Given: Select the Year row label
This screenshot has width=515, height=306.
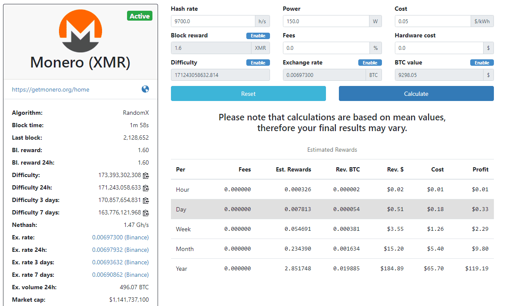Looking at the screenshot, I should (181, 269).
